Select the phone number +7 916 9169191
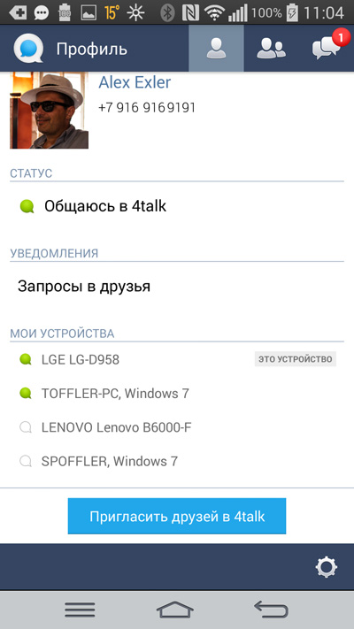Viewport: 354px width, 629px height. click(147, 108)
